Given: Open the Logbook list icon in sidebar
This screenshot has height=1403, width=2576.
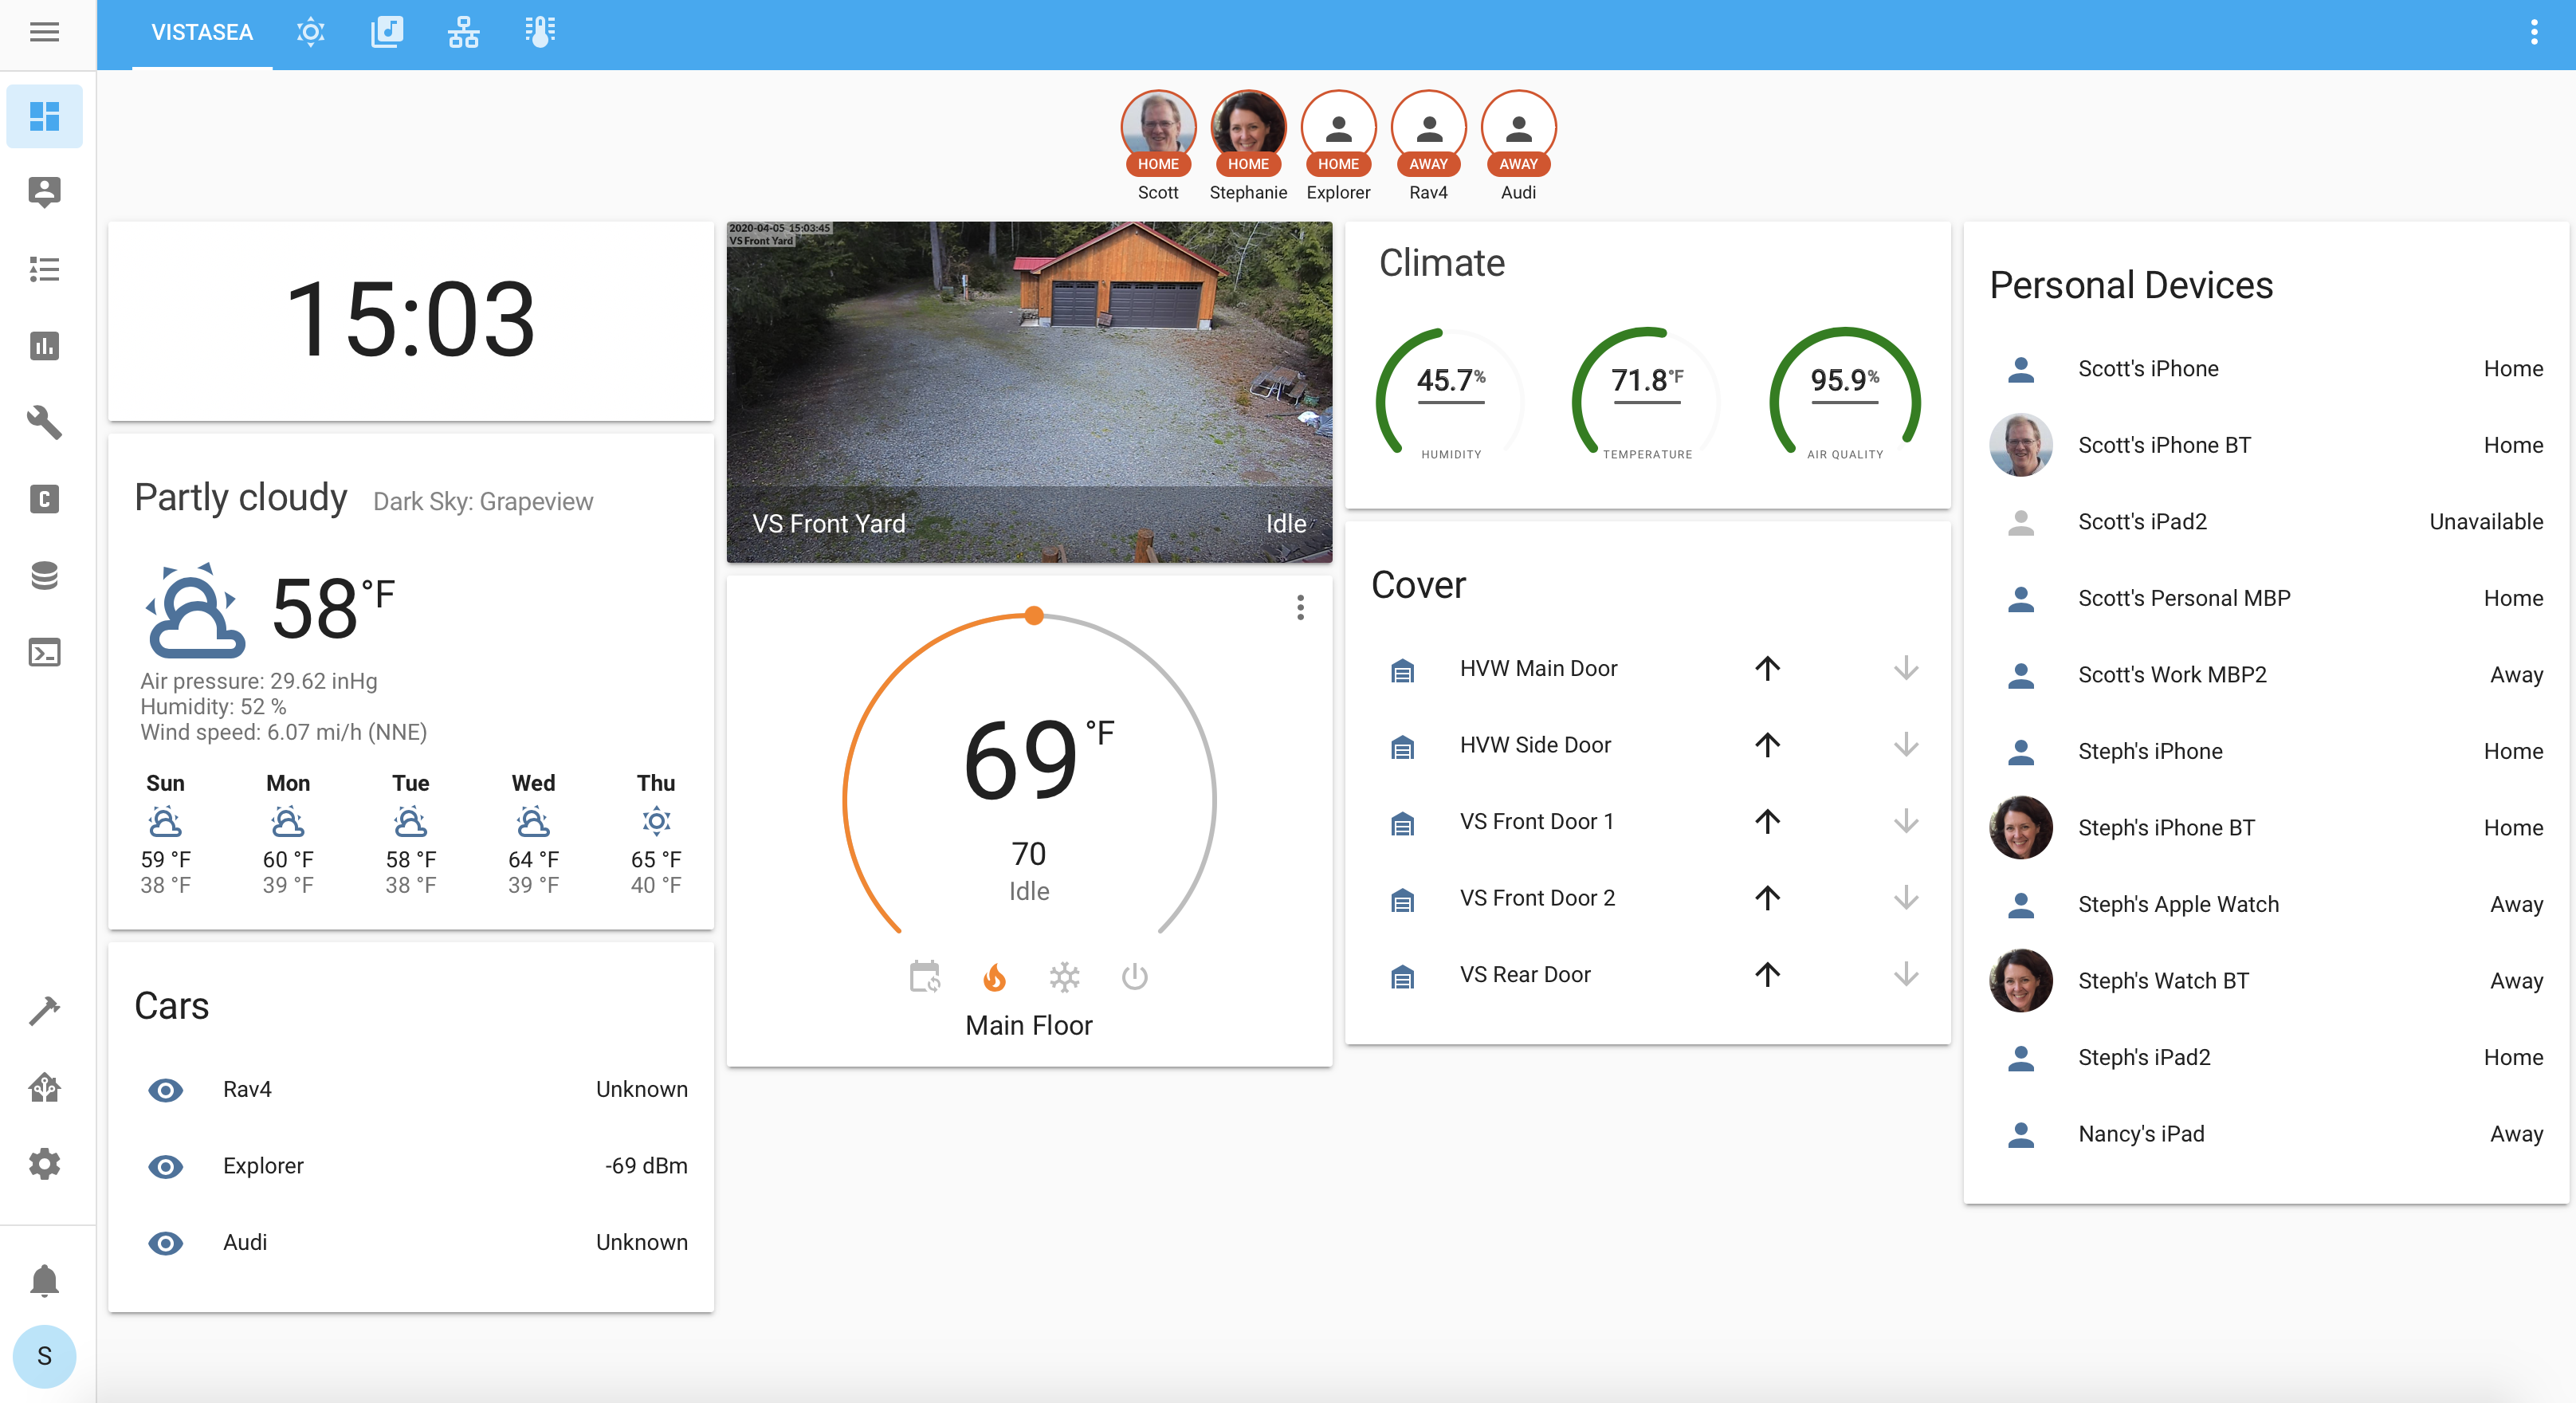Looking at the screenshot, I should 44,269.
